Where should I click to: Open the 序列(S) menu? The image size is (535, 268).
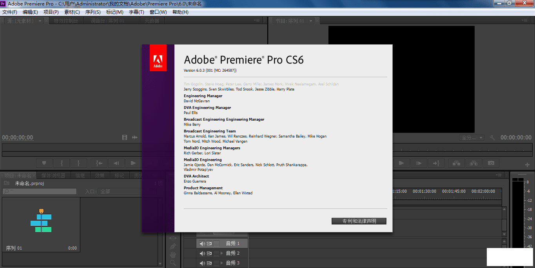[x=93, y=12]
